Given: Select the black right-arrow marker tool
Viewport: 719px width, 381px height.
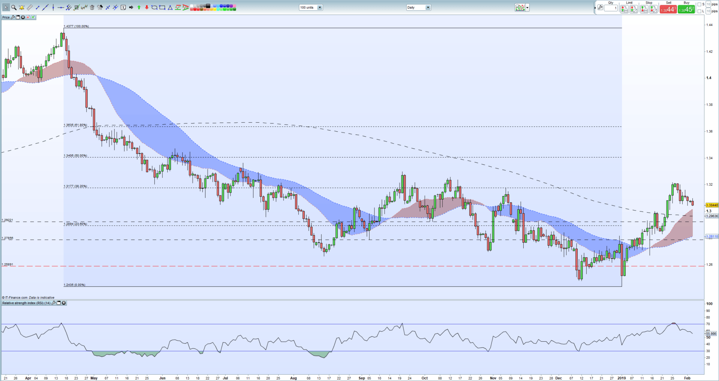Looking at the screenshot, I should tap(131, 7).
